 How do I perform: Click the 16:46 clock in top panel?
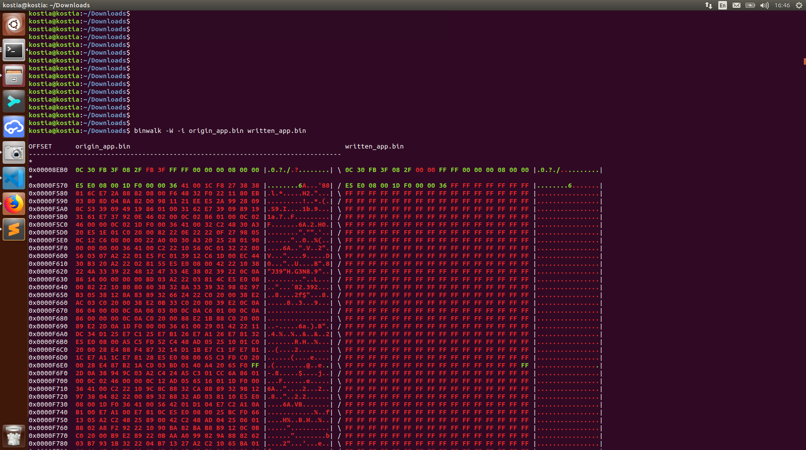pyautogui.click(x=782, y=5)
